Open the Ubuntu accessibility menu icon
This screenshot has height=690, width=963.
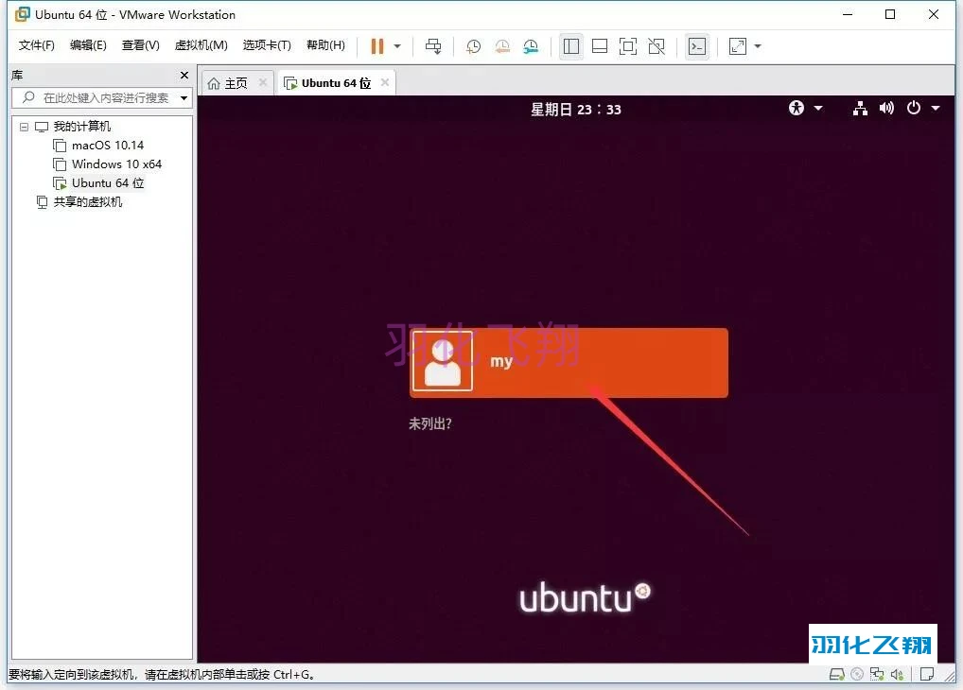[797, 108]
